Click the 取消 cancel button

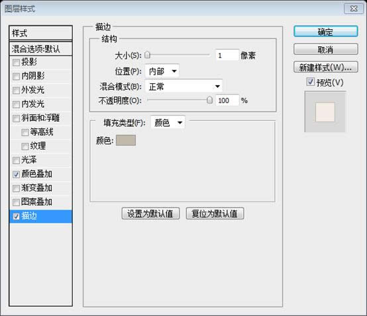325,50
